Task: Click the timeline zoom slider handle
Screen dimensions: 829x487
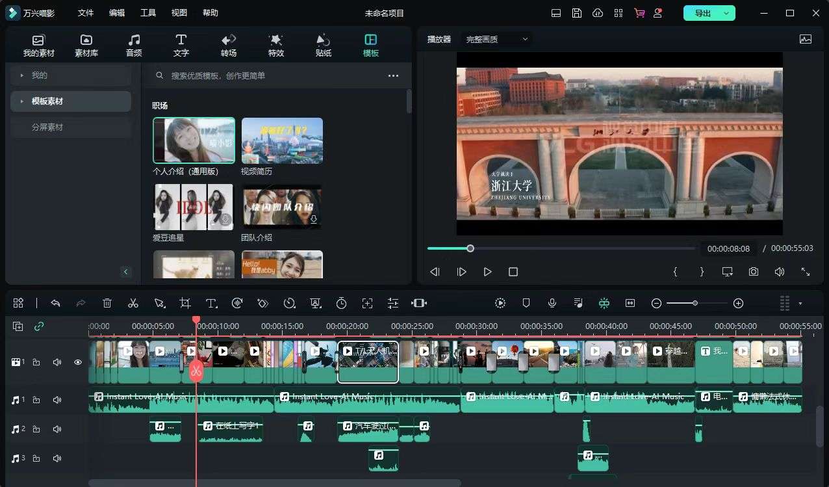Action: pos(695,303)
